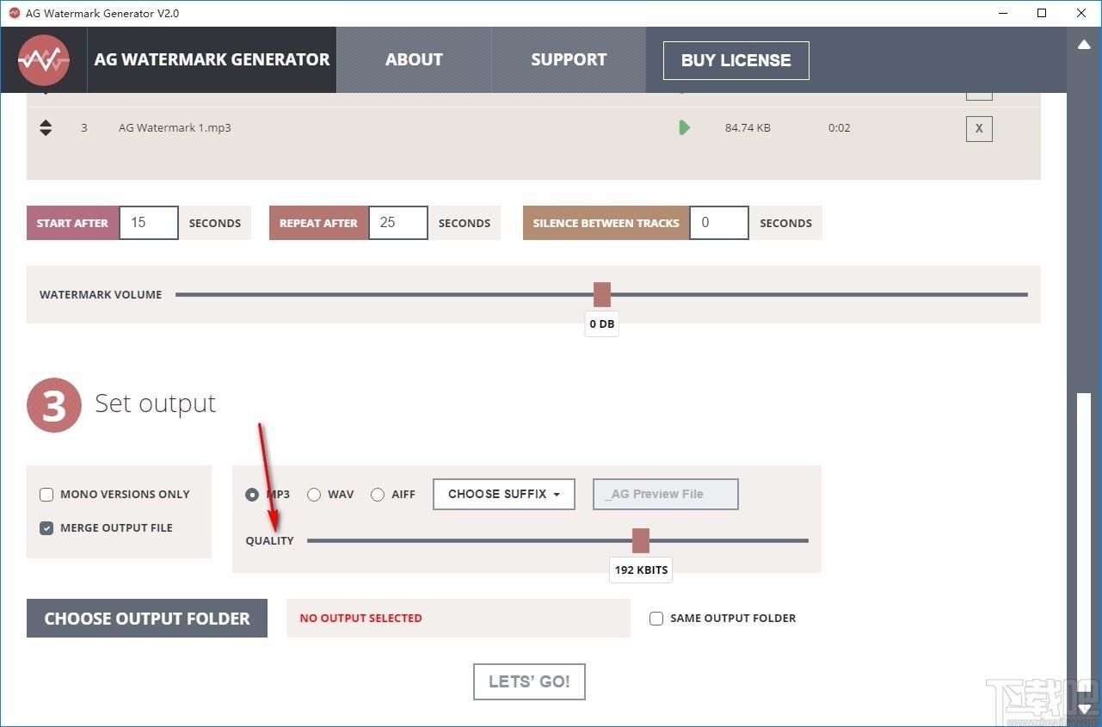The width and height of the screenshot is (1102, 727).
Task: Click Choose Output Folder button
Action: click(147, 619)
